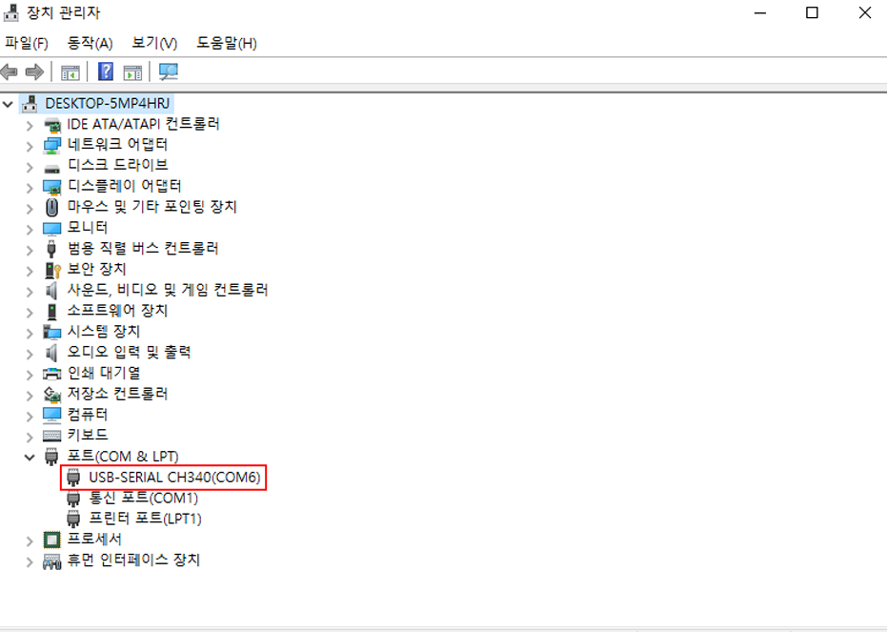The image size is (887, 632).
Task: Open the 파일(F) menu
Action: [x=27, y=43]
